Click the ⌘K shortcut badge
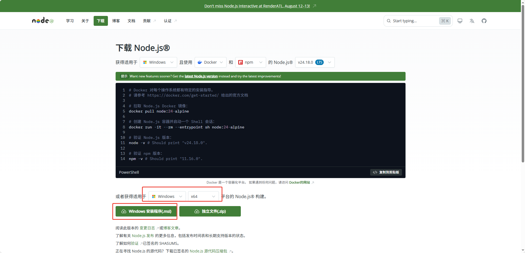Viewport: 525px width, 253px height. pyautogui.click(x=445, y=21)
